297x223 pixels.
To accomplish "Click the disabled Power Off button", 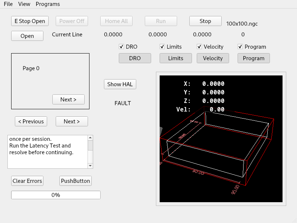I will pos(72,21).
